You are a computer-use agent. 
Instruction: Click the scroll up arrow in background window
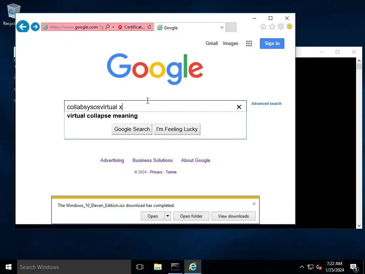(x=359, y=61)
